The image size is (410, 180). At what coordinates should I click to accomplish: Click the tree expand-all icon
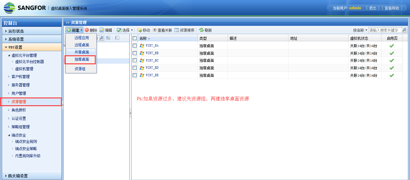(x=108, y=38)
